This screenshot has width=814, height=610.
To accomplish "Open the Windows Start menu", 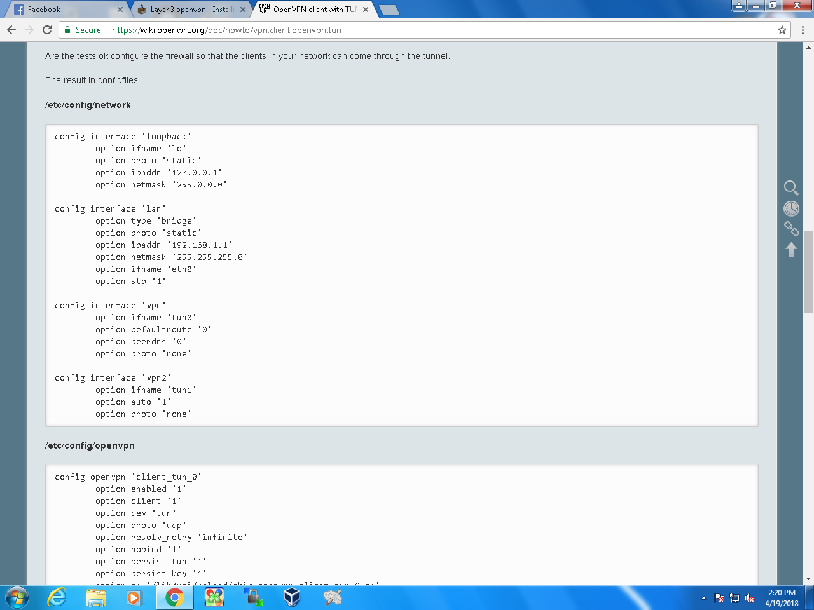I will coord(17,598).
